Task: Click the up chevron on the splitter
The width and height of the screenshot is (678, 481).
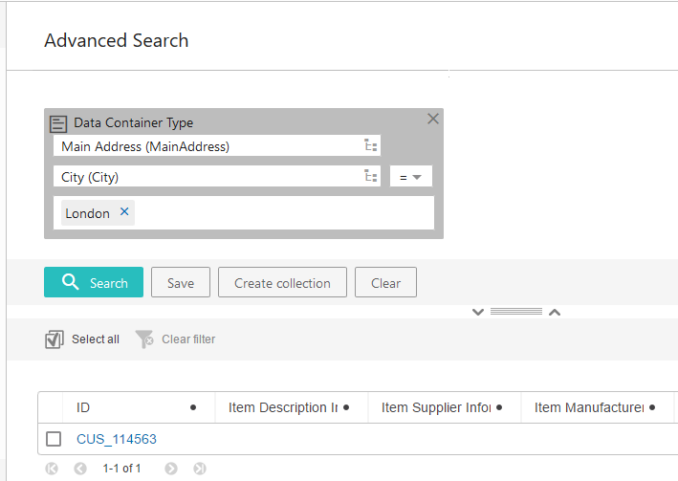Action: click(x=554, y=312)
